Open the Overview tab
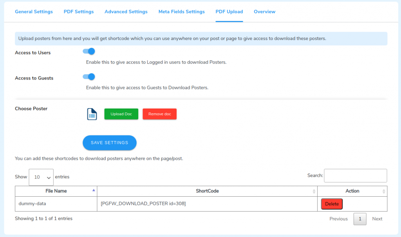This screenshot has height=237, width=401. tap(264, 12)
